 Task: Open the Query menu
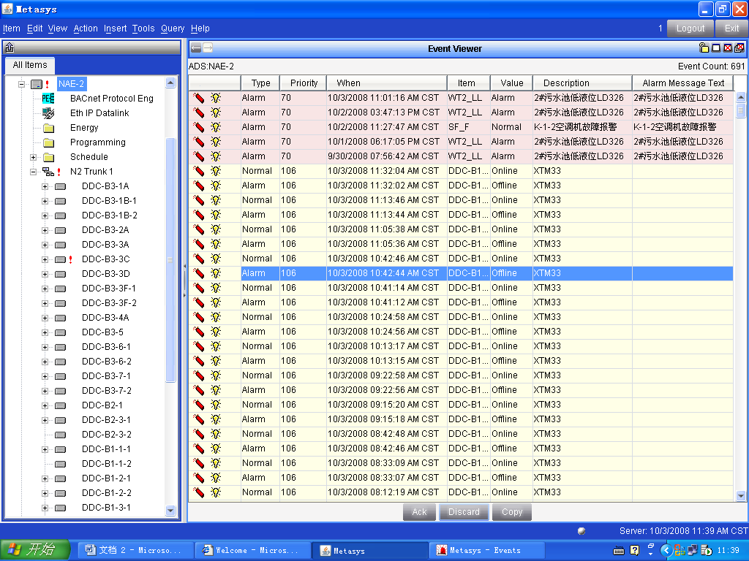point(173,28)
